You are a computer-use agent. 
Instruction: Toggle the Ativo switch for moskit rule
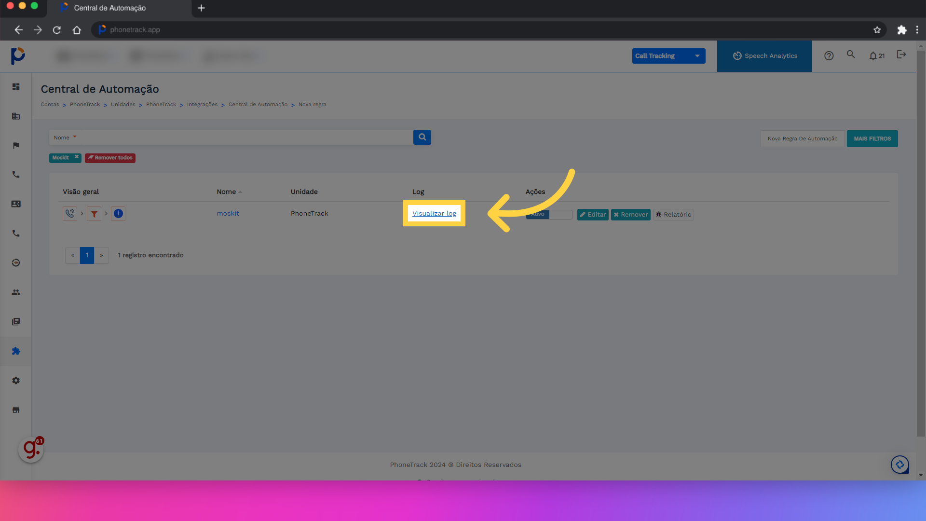[x=549, y=214]
